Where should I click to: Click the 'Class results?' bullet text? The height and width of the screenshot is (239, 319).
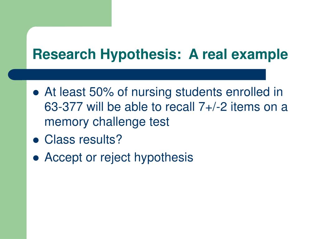coord(83,139)
